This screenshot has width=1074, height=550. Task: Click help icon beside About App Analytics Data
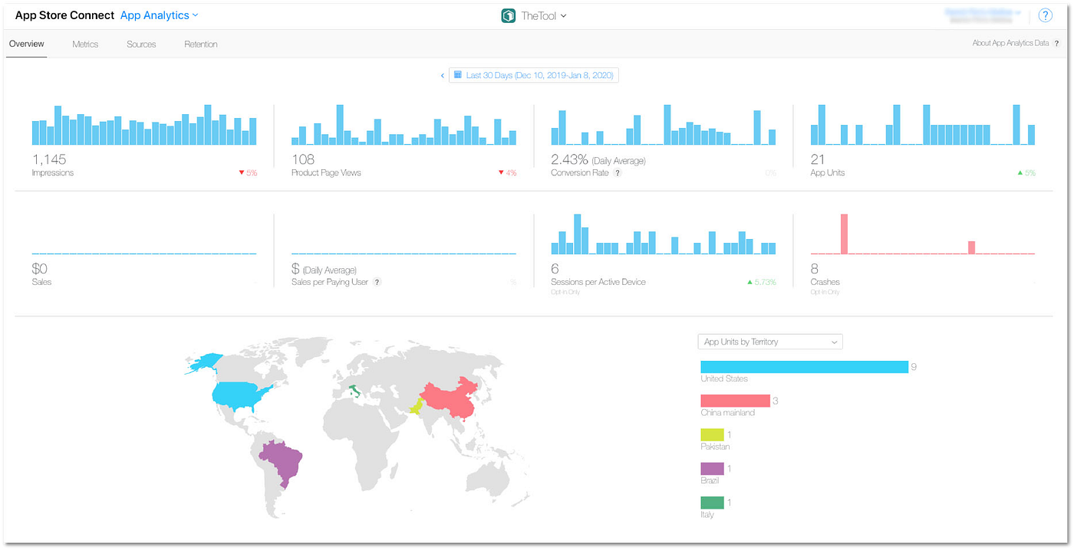tap(1056, 44)
